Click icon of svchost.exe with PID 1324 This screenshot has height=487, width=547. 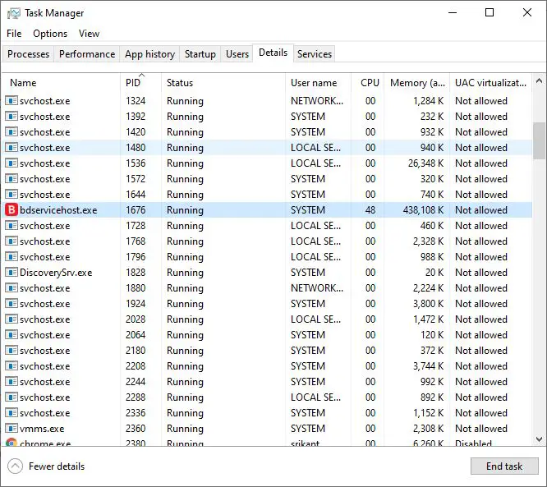point(11,101)
